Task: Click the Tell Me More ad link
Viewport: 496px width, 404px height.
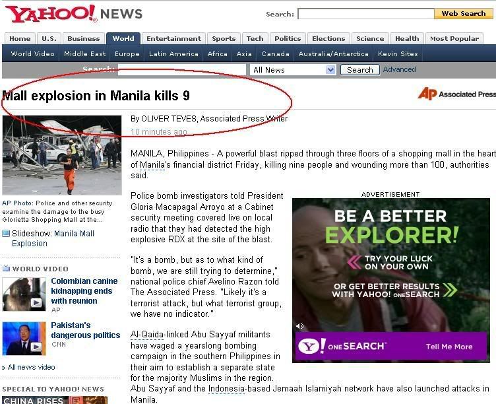Action: coord(449,347)
